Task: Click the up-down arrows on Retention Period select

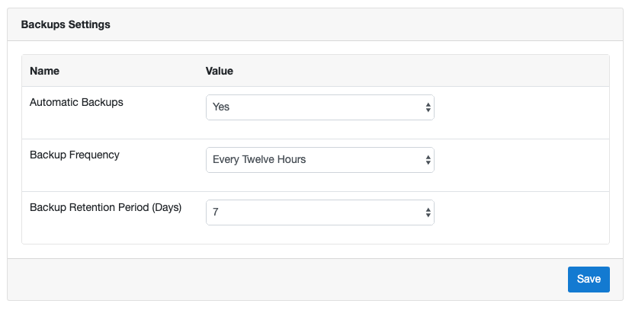Action: pyautogui.click(x=428, y=213)
